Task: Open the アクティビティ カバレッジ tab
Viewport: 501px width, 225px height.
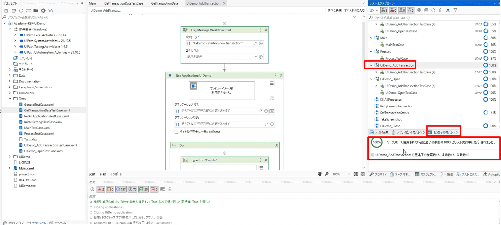Action: (x=408, y=132)
